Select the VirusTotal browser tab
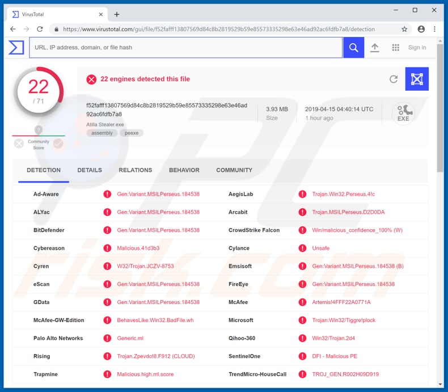 (57, 14)
